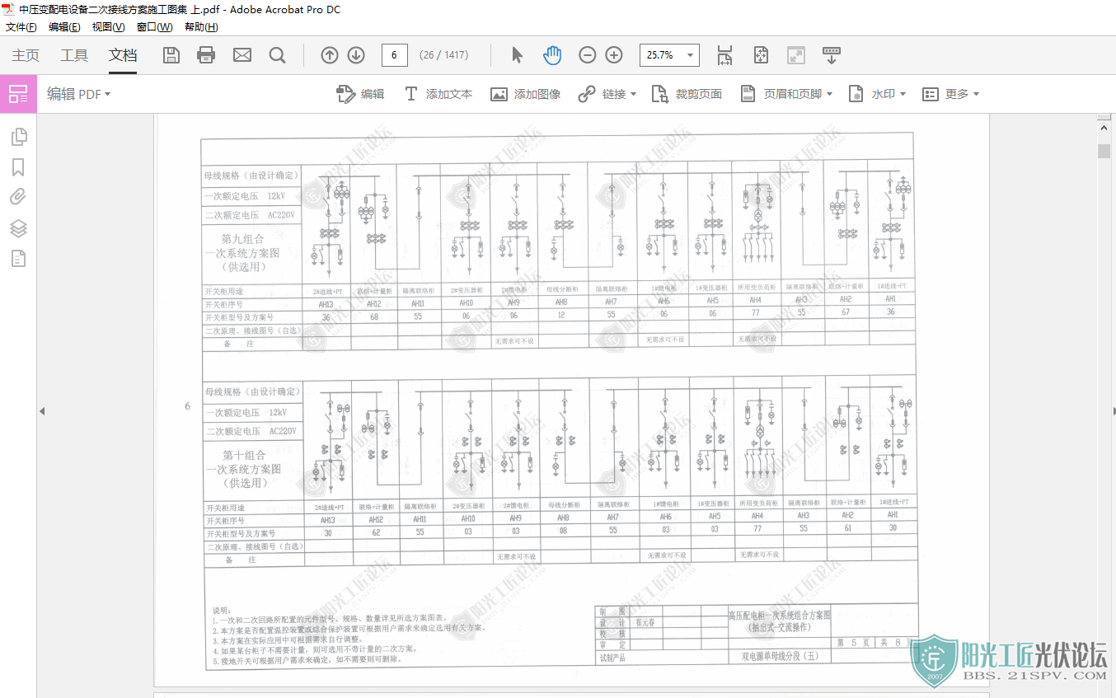Click 高压配电柜一次系统组合方案图 title text
Viewport: 1116px width, 698px height.
pos(780,615)
